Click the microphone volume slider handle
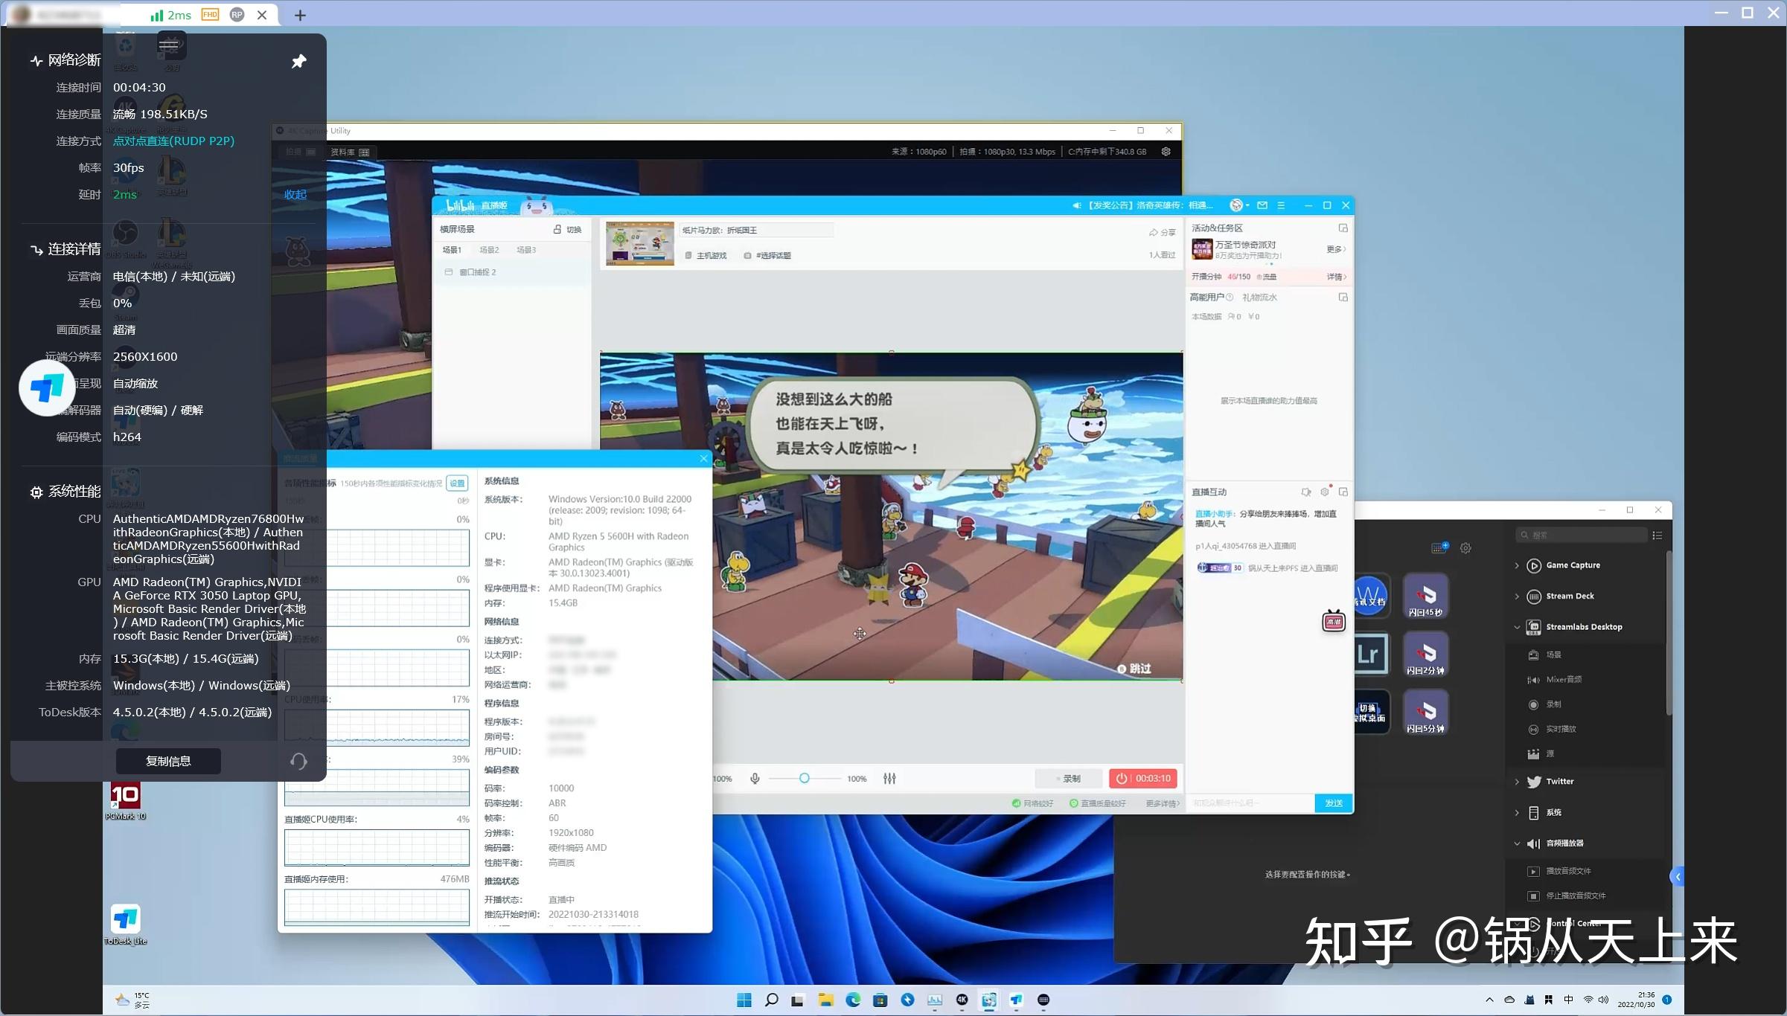The width and height of the screenshot is (1787, 1016). click(x=804, y=779)
